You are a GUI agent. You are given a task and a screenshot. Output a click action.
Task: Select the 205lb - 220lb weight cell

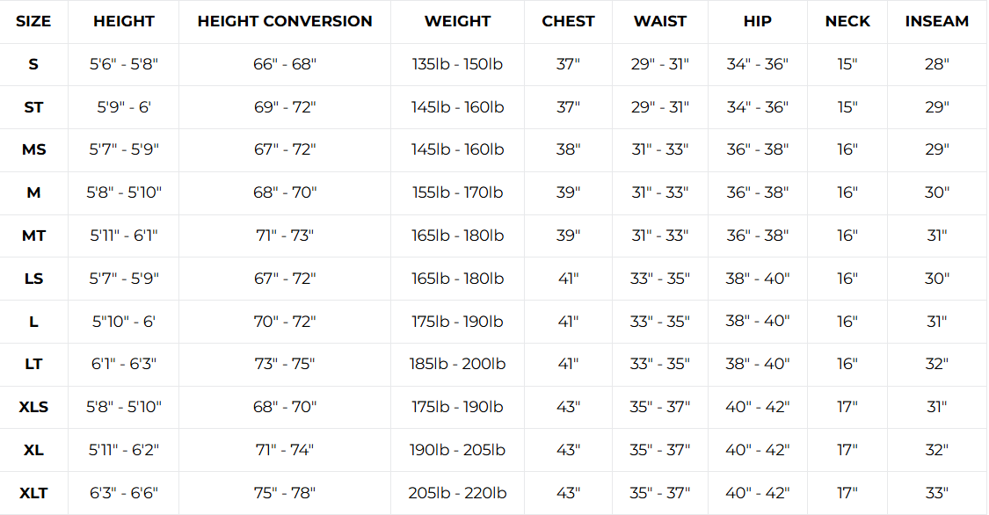point(457,493)
